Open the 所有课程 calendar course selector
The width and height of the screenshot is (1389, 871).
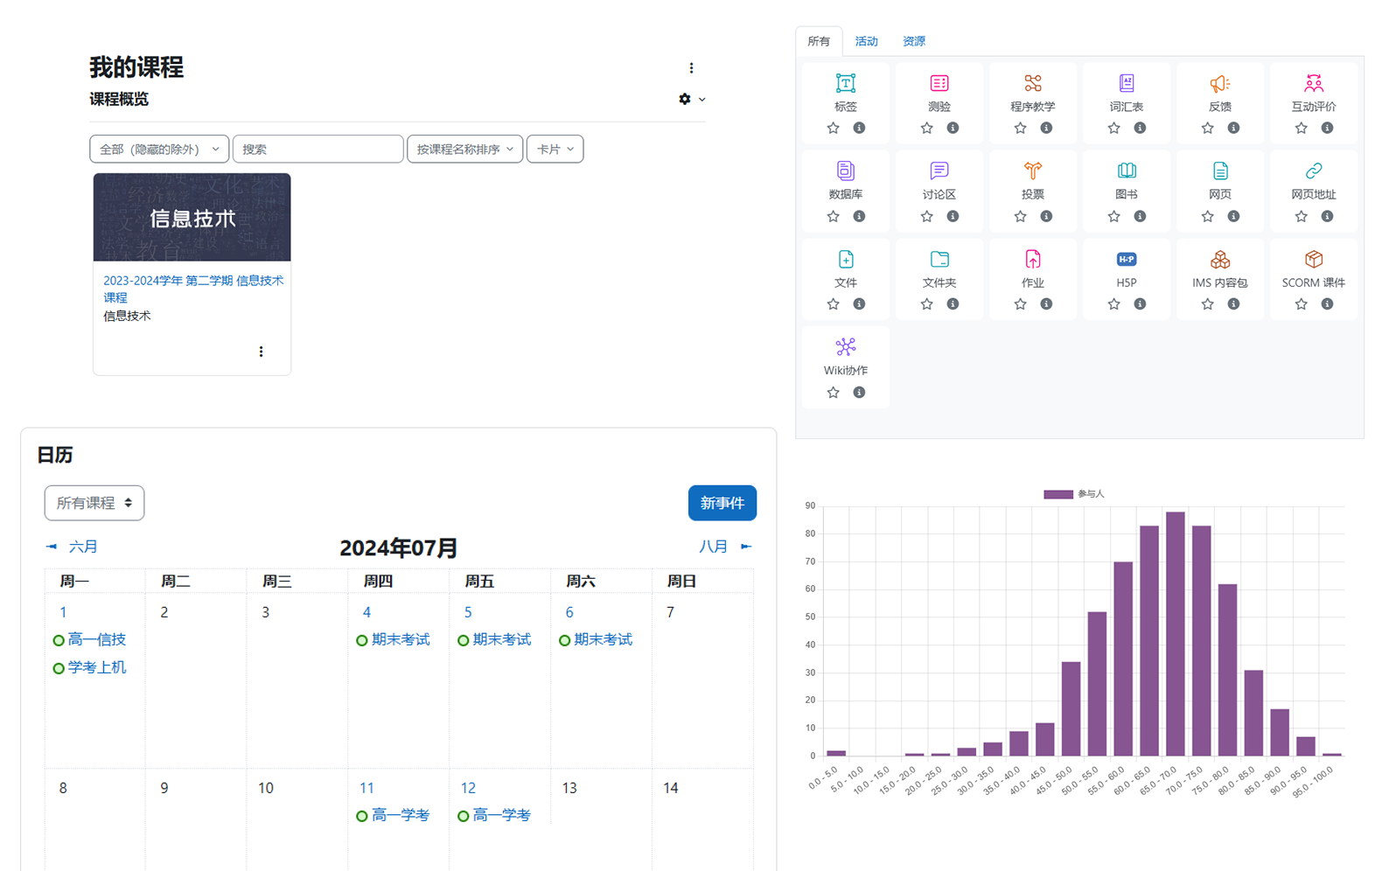94,503
